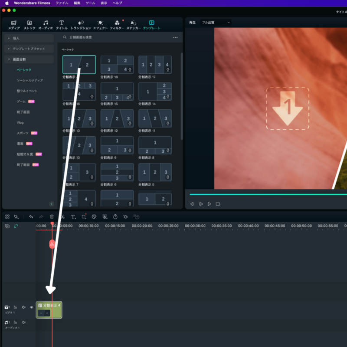Open the フル品質 playback quality dropdown
Viewport: 347px width, 347px height.
tap(216, 23)
